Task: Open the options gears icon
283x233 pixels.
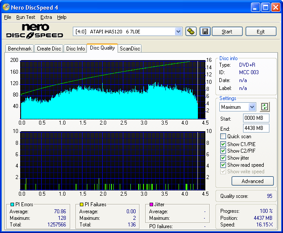Action: click(191, 31)
